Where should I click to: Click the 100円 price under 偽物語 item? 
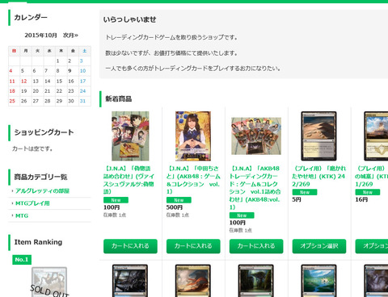(x=112, y=207)
